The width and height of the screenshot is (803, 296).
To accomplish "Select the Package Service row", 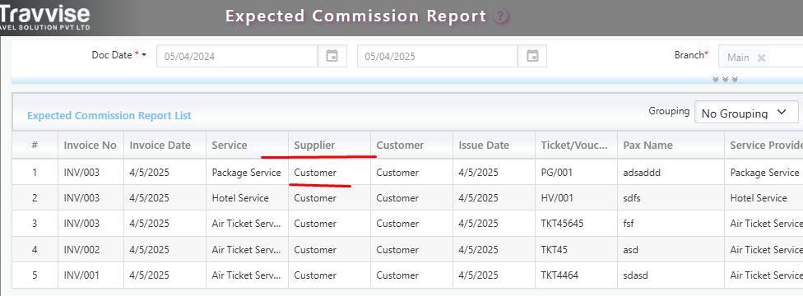I will (x=407, y=172).
